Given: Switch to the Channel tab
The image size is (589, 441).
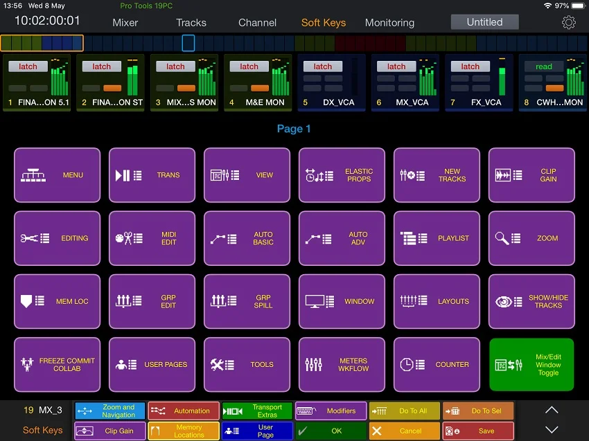Looking at the screenshot, I should tap(257, 23).
